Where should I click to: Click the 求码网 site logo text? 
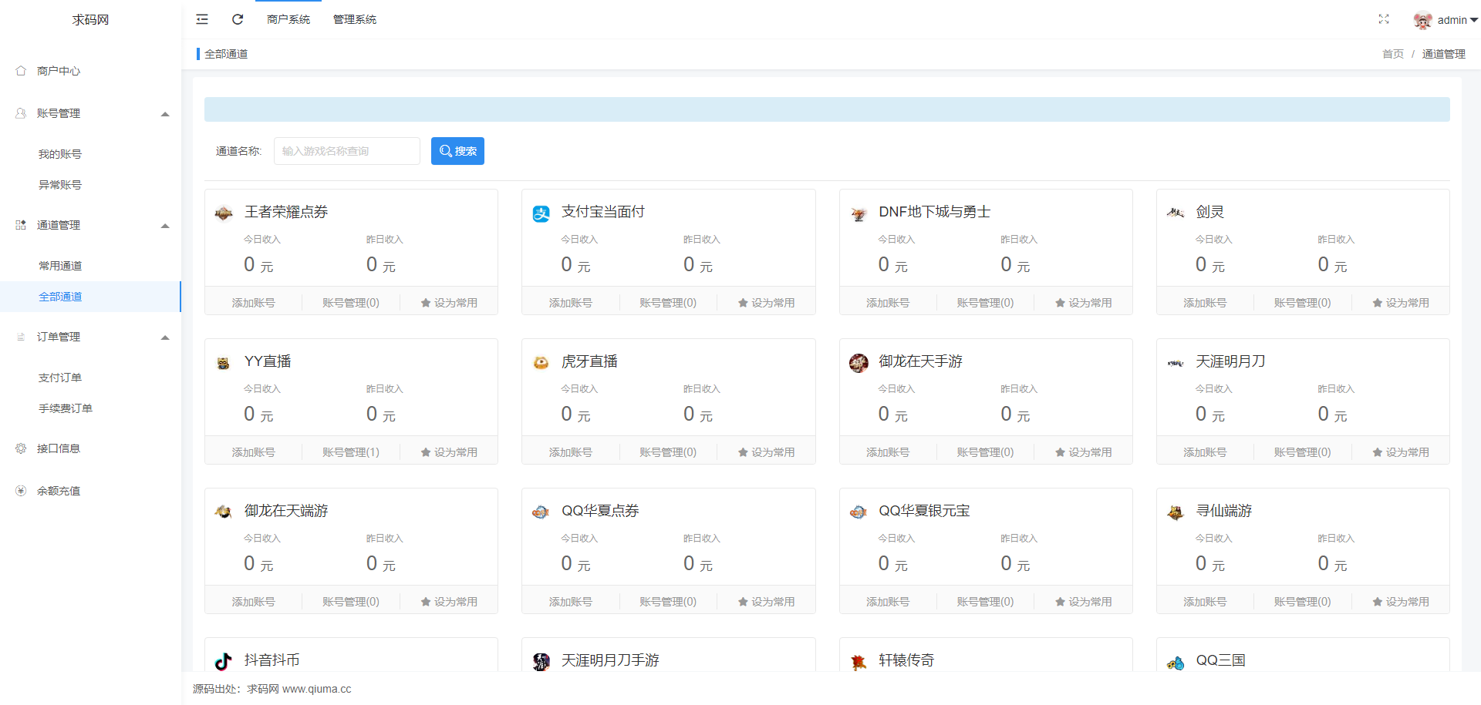90,19
